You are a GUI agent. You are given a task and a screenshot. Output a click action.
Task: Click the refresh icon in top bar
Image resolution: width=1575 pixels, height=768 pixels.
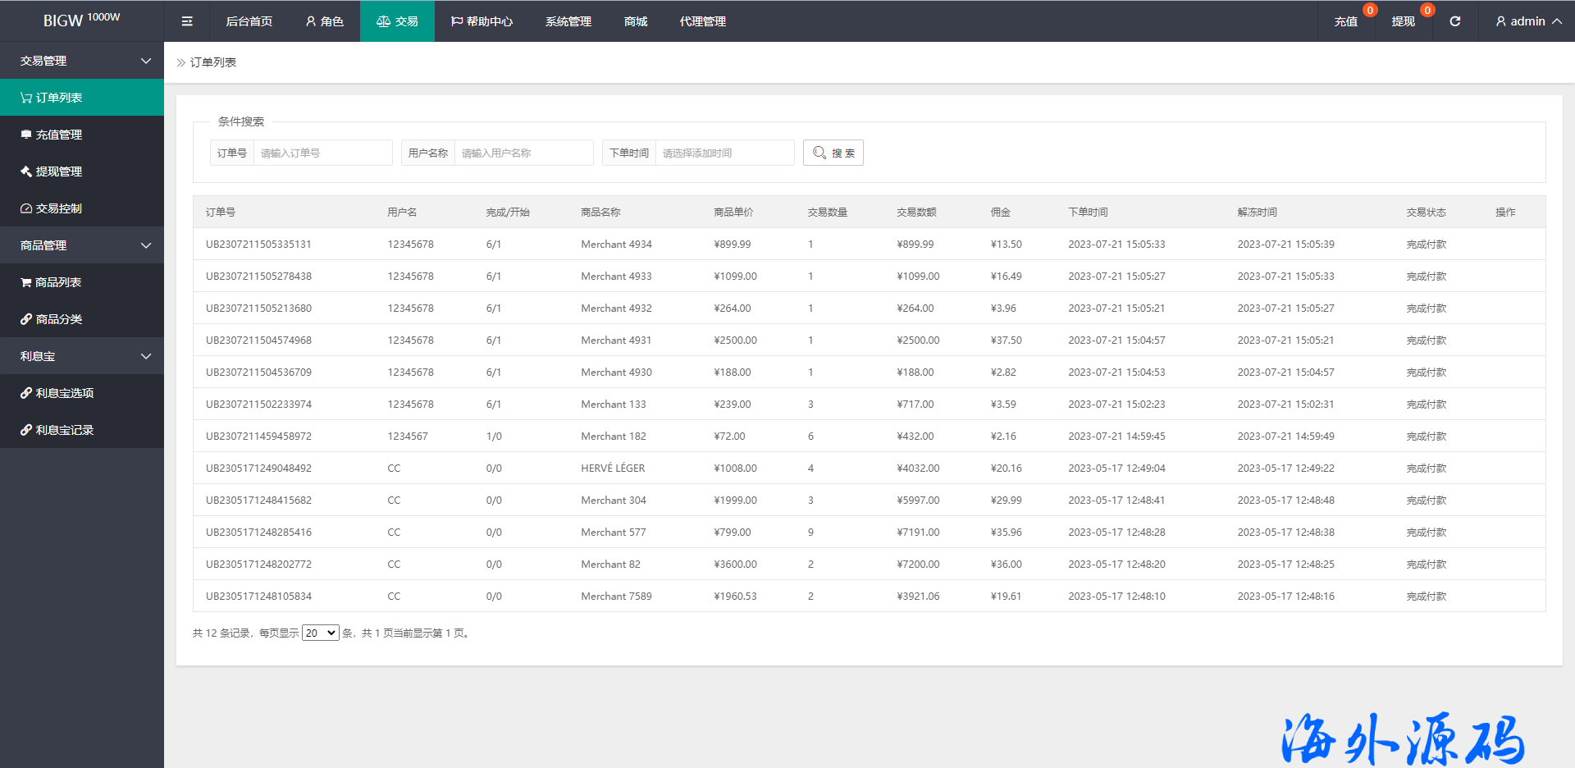click(x=1454, y=21)
